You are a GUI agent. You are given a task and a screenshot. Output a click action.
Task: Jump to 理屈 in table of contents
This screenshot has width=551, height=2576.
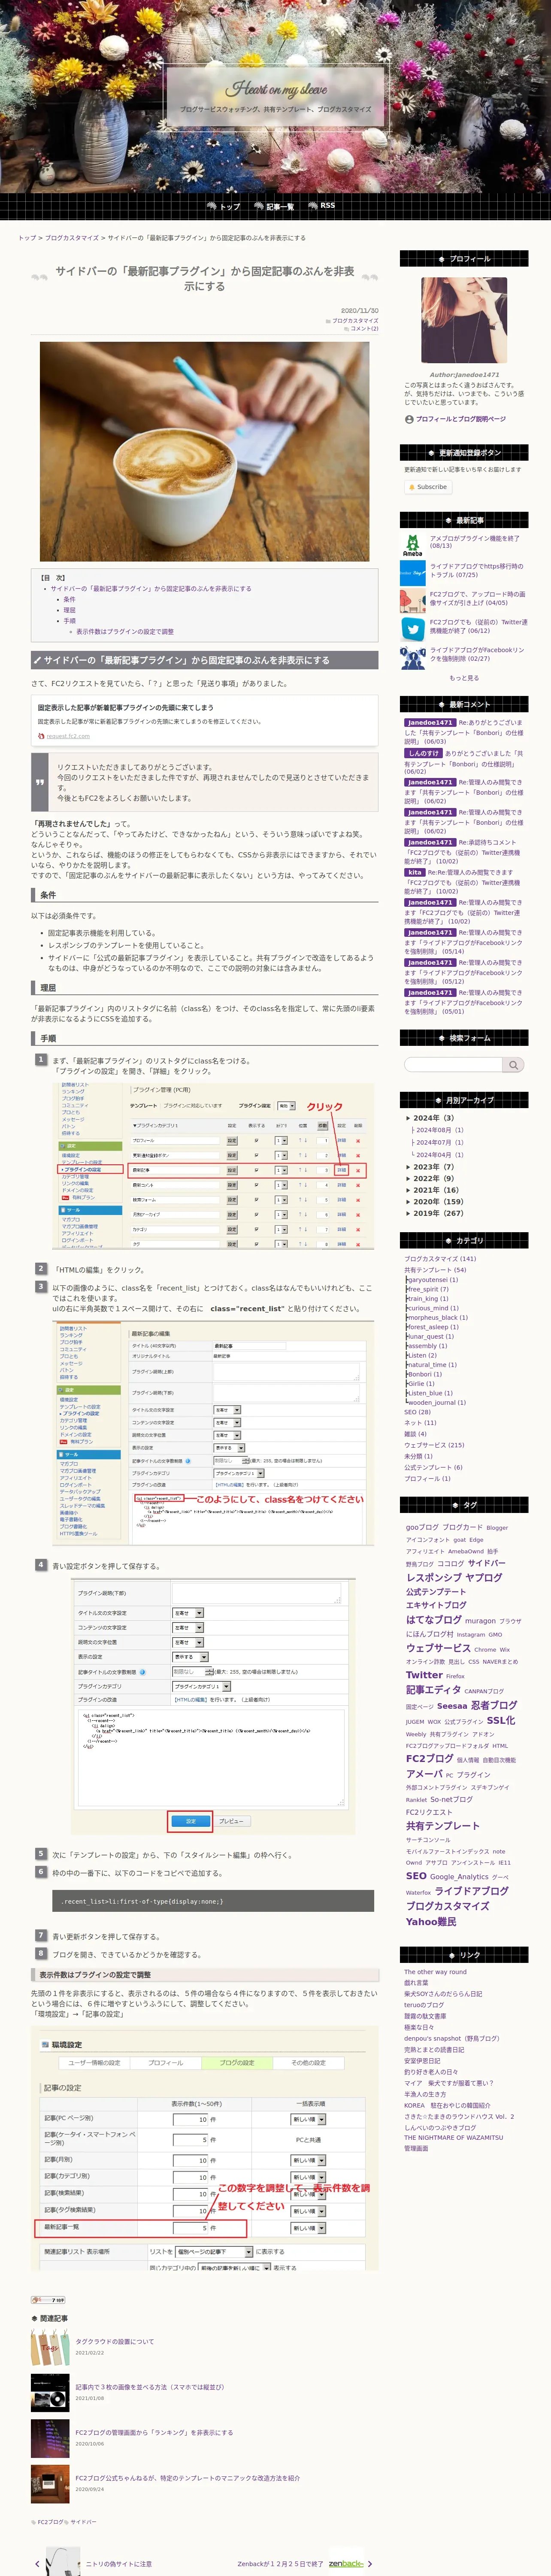69,610
